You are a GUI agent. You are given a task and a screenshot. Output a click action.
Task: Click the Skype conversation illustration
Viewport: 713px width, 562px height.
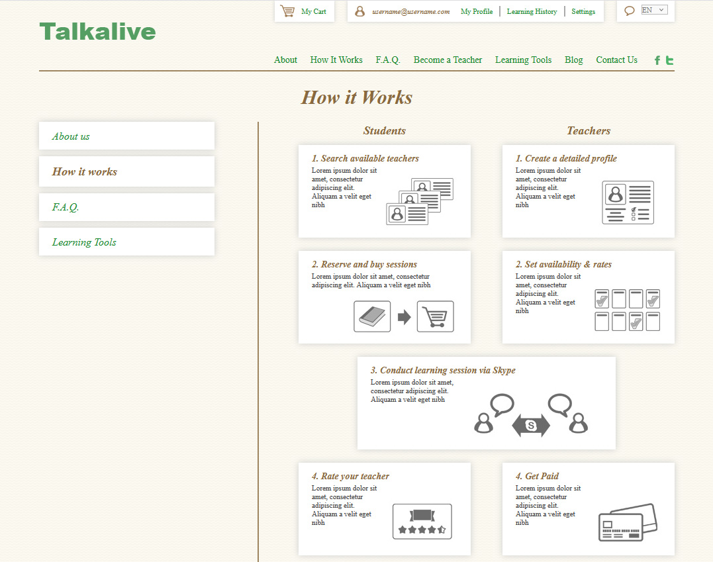pyautogui.click(x=531, y=415)
